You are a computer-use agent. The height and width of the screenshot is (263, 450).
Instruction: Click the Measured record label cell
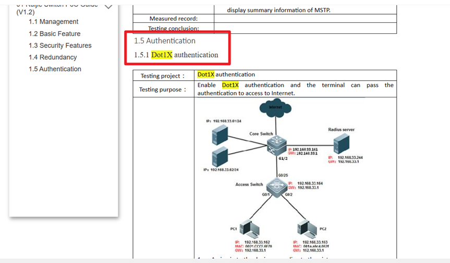[173, 19]
